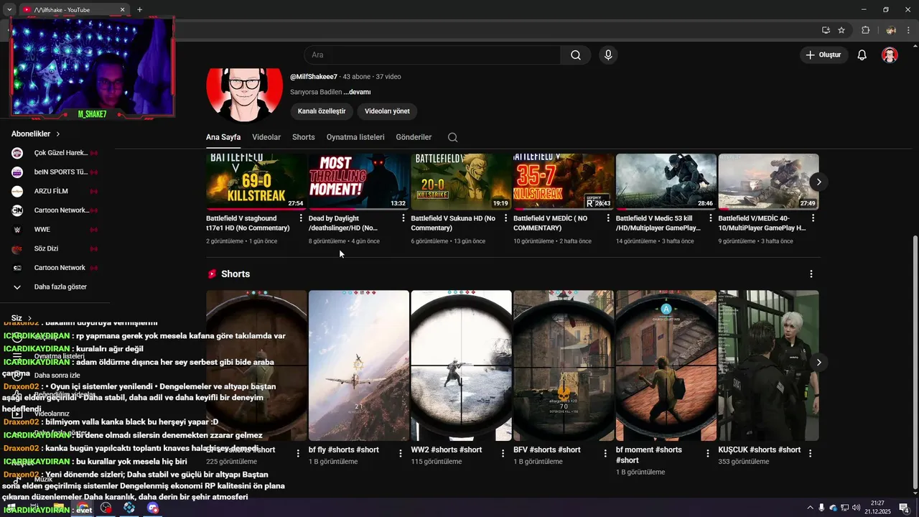The image size is (919, 517).
Task: Expand Daha fazla göster subscriptions
Action: click(x=55, y=287)
